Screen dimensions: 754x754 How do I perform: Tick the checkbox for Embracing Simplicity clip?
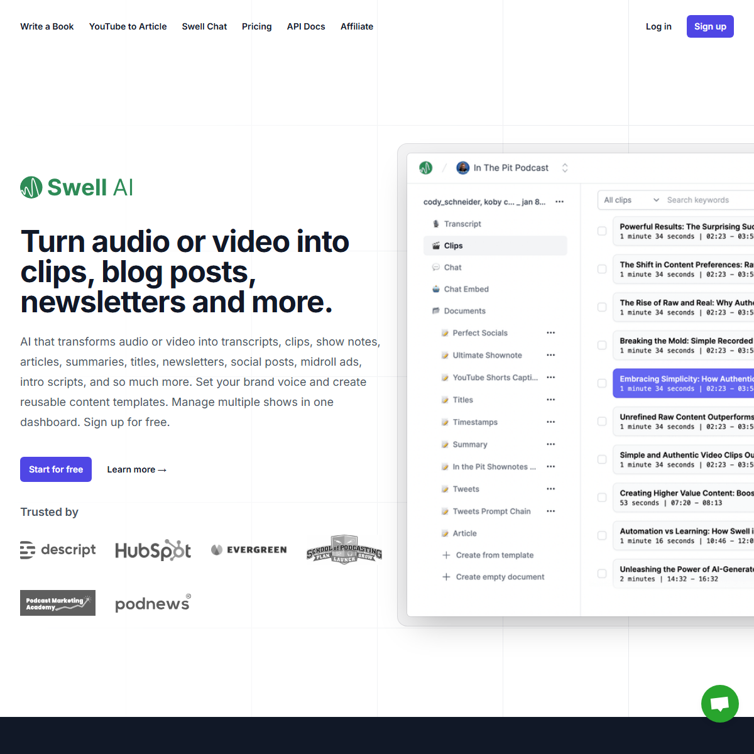[602, 383]
